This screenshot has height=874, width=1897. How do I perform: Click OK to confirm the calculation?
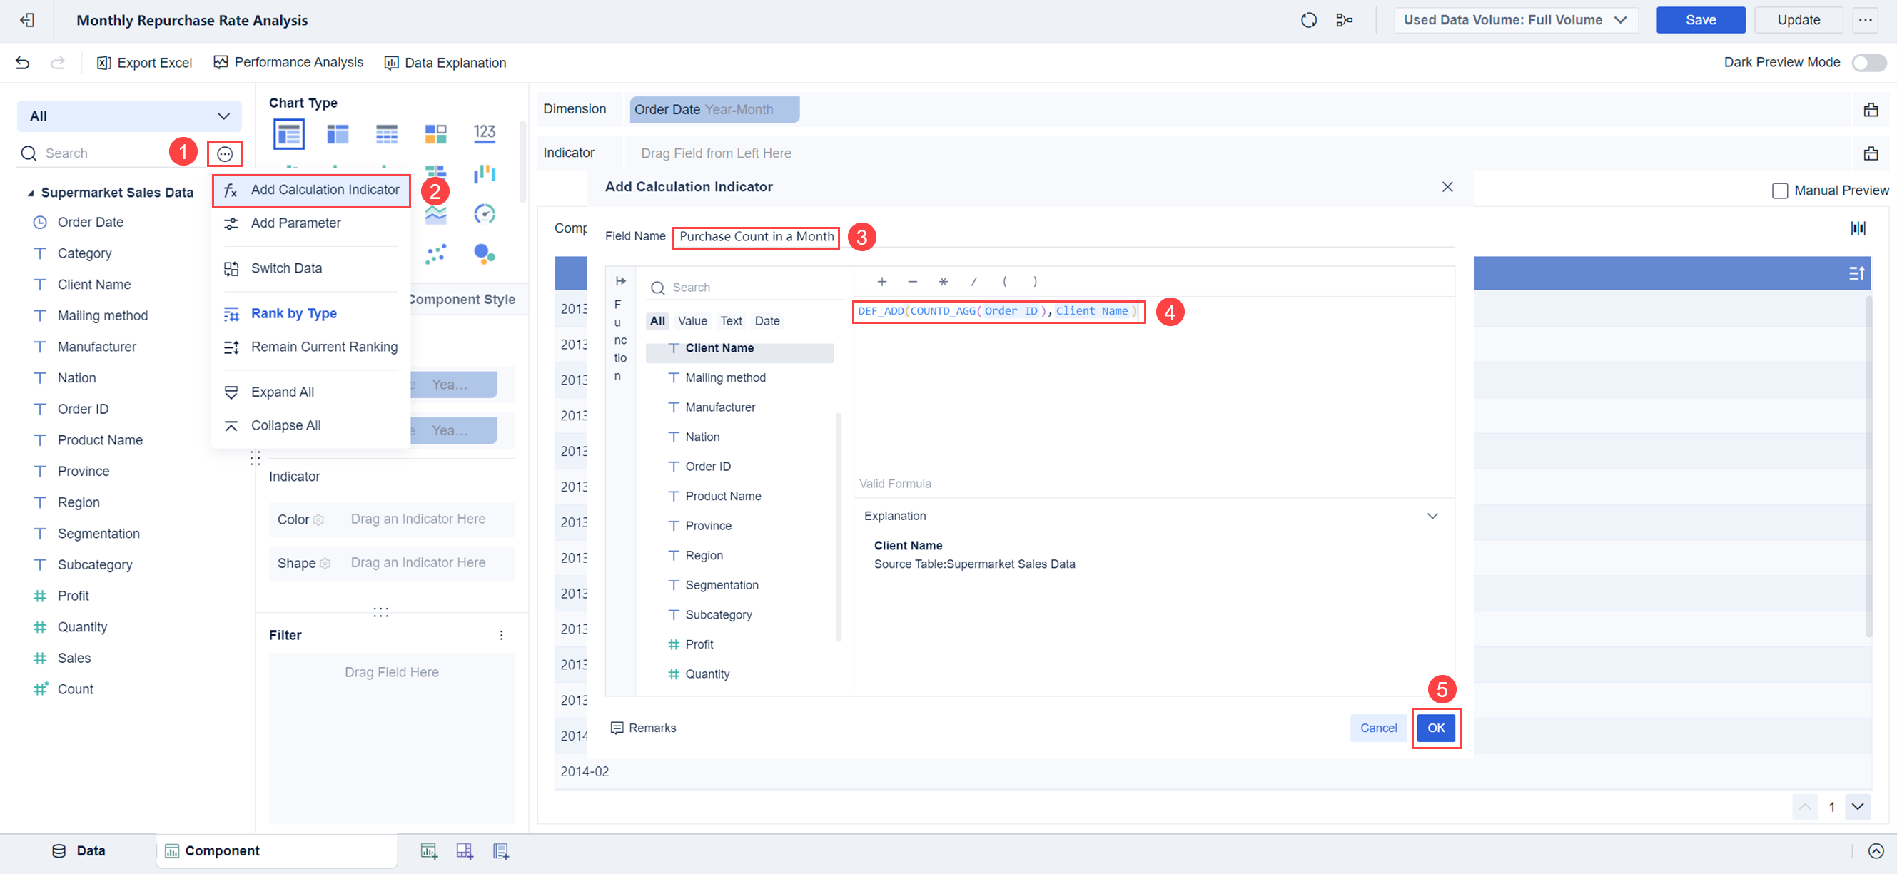(1435, 728)
